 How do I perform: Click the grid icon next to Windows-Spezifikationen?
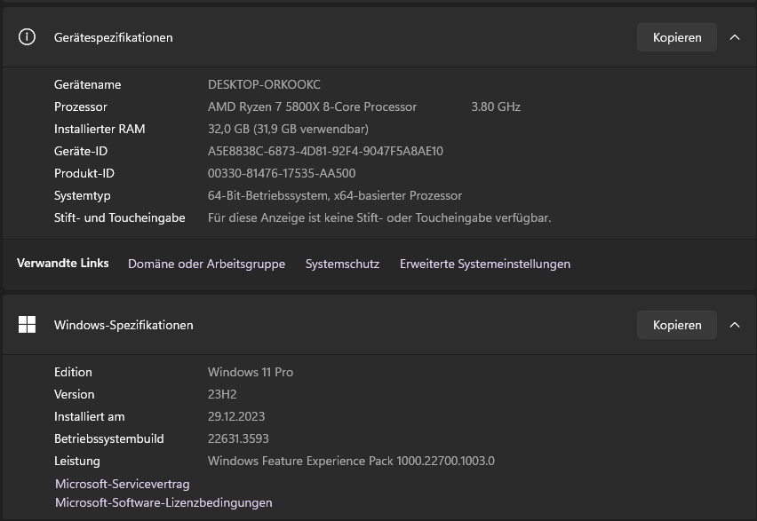coord(26,324)
